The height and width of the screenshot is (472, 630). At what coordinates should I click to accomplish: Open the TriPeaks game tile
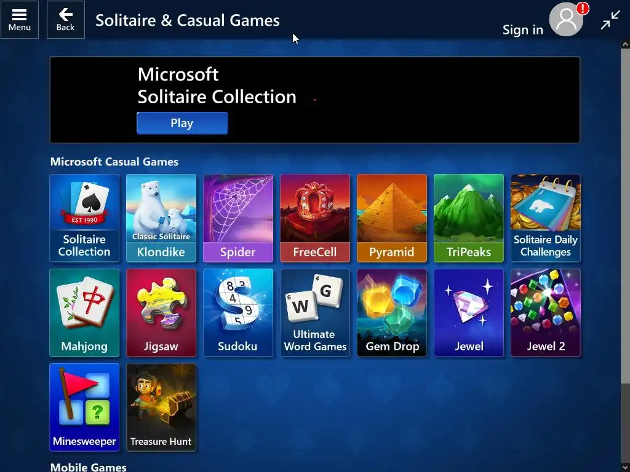click(468, 218)
